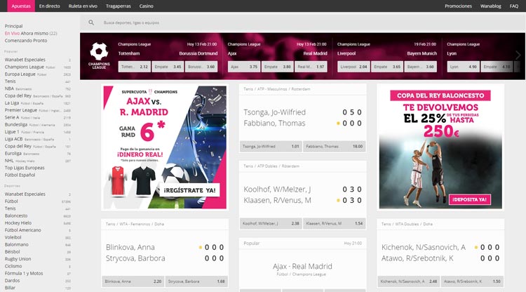Open Tenis / WTA - Femeninos / Doha breadcrumb

[x=135, y=224]
